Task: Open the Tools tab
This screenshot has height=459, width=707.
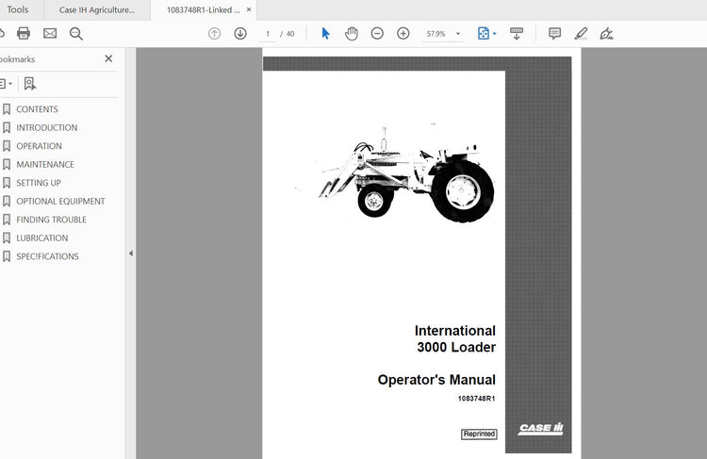Action: pyautogui.click(x=18, y=9)
